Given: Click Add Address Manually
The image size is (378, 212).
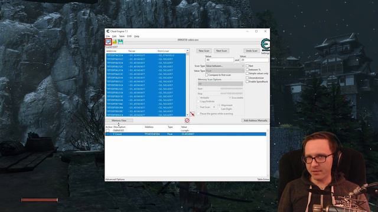Looking at the screenshot, I should tap(255, 120).
